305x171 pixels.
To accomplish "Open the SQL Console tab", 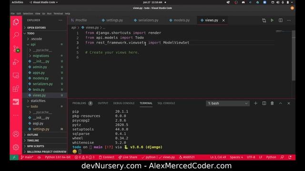I will [166, 104].
